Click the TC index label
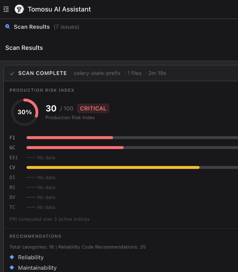Image resolution: width=238 pixels, height=272 pixels. (12, 207)
